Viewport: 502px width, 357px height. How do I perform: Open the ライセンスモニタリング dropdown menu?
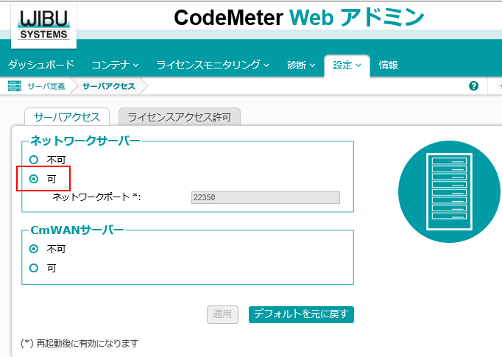tap(213, 65)
